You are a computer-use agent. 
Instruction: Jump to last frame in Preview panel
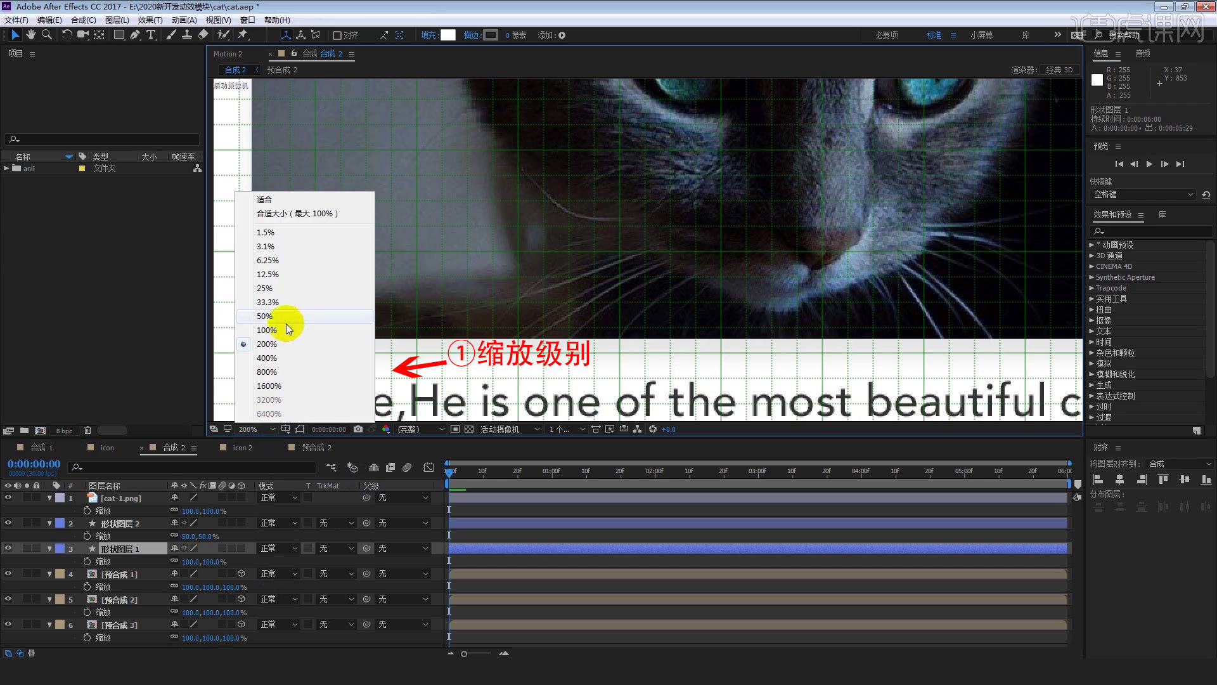click(1180, 164)
